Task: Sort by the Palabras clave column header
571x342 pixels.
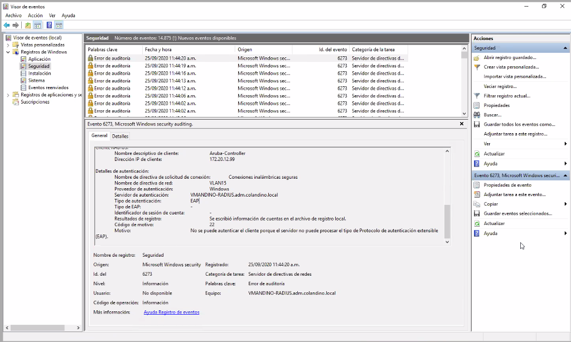Action: coord(114,50)
